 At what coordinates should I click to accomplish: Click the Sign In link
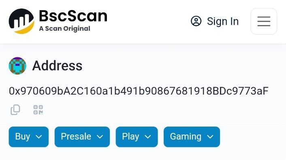click(223, 21)
